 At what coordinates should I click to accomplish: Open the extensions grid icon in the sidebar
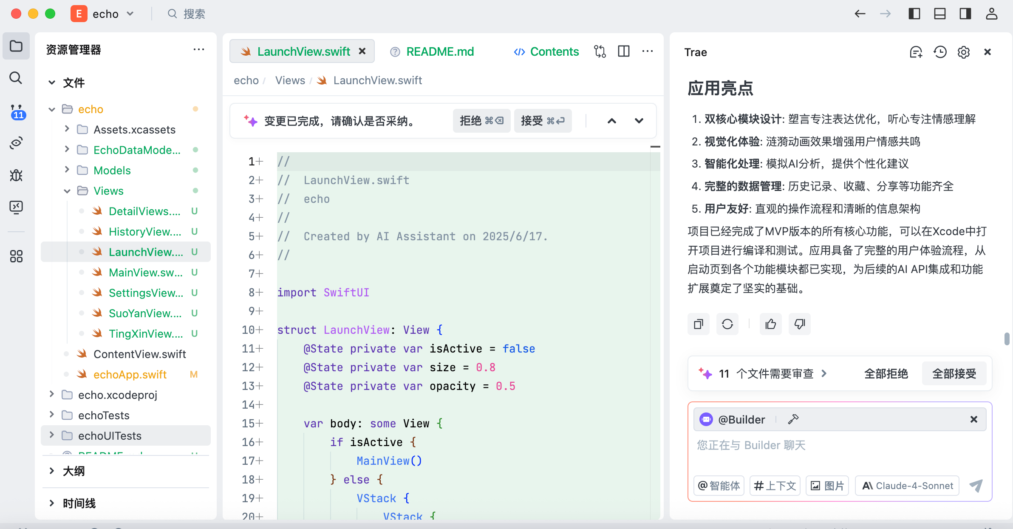point(16,255)
